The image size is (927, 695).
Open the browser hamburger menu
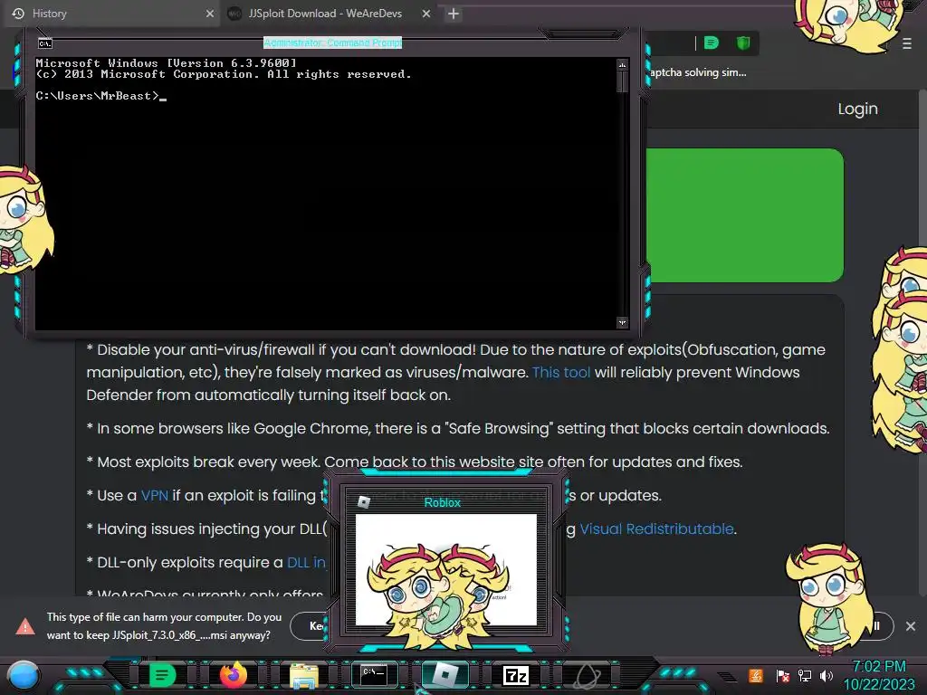[x=907, y=43]
